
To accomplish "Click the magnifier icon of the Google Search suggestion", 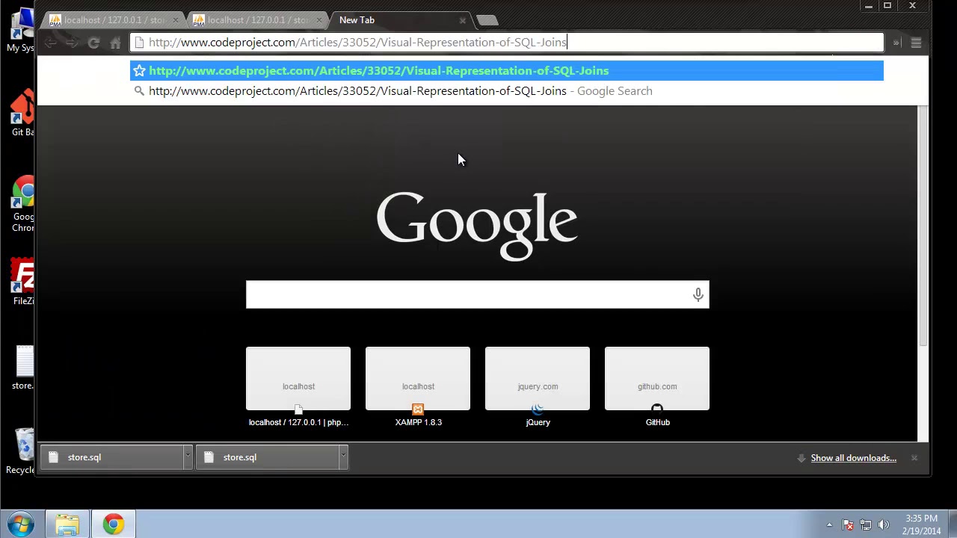I will click(x=139, y=91).
